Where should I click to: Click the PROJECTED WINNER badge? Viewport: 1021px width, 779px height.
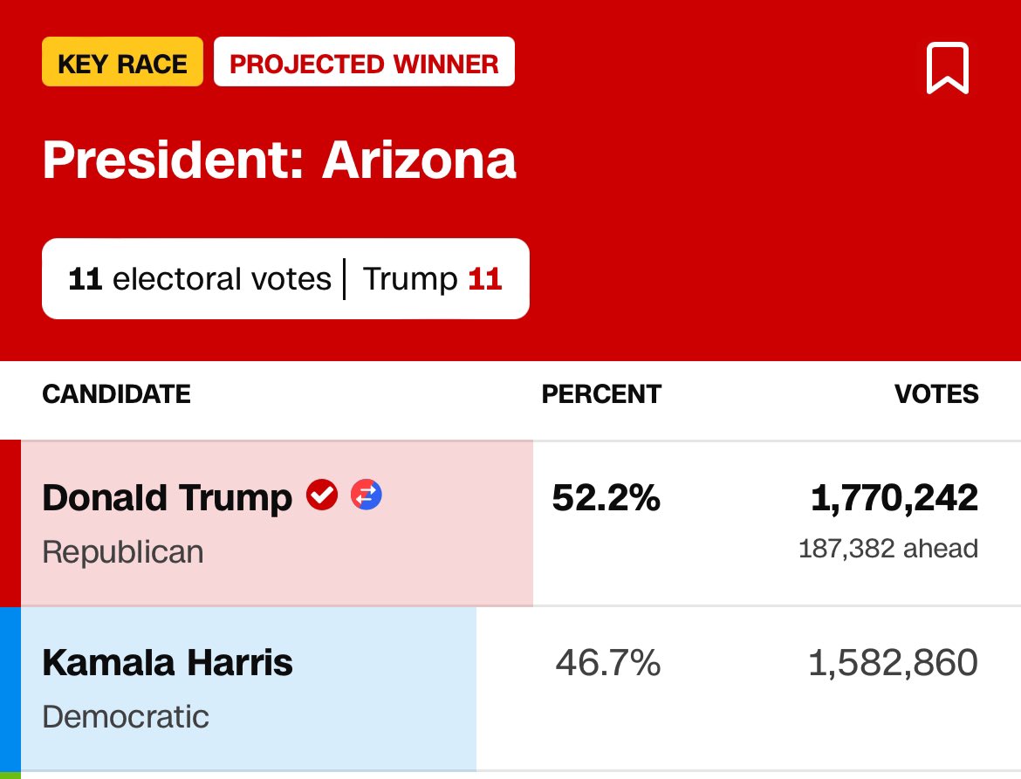tap(364, 63)
